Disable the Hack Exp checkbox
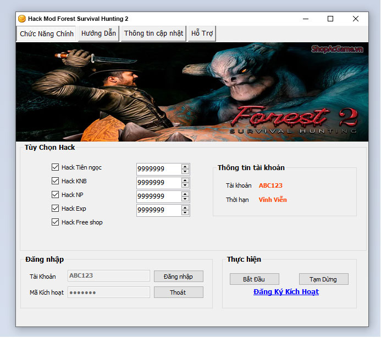This screenshot has height=338, width=381. pyautogui.click(x=55, y=209)
